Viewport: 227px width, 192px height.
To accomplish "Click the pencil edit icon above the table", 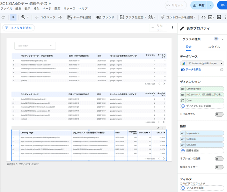I will pos(158,128).
